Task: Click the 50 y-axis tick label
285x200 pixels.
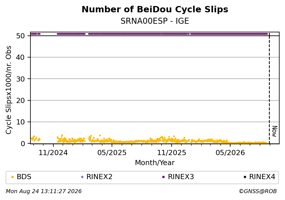Action: pyautogui.click(x=20, y=36)
